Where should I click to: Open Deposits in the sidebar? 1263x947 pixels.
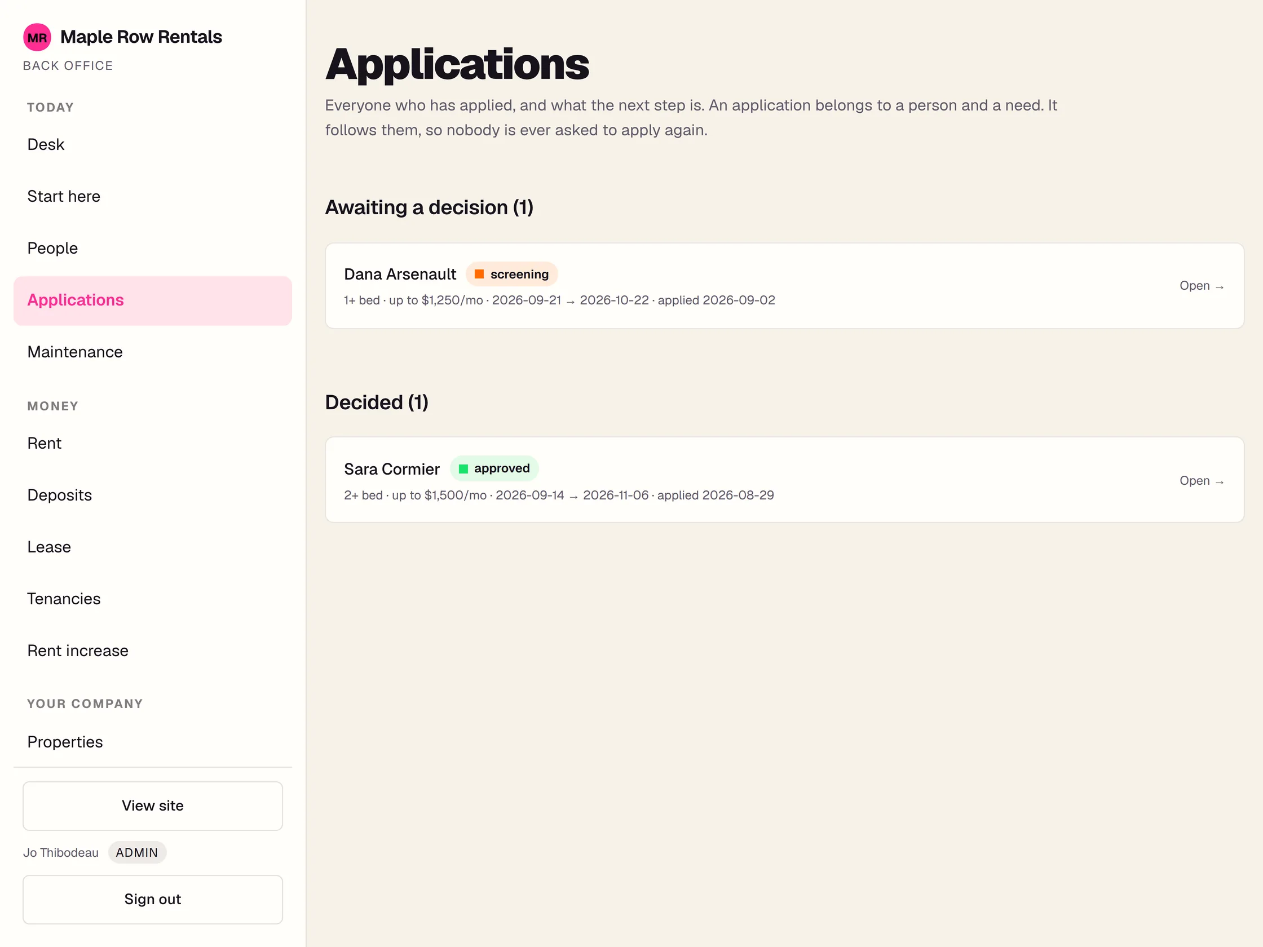(152, 495)
